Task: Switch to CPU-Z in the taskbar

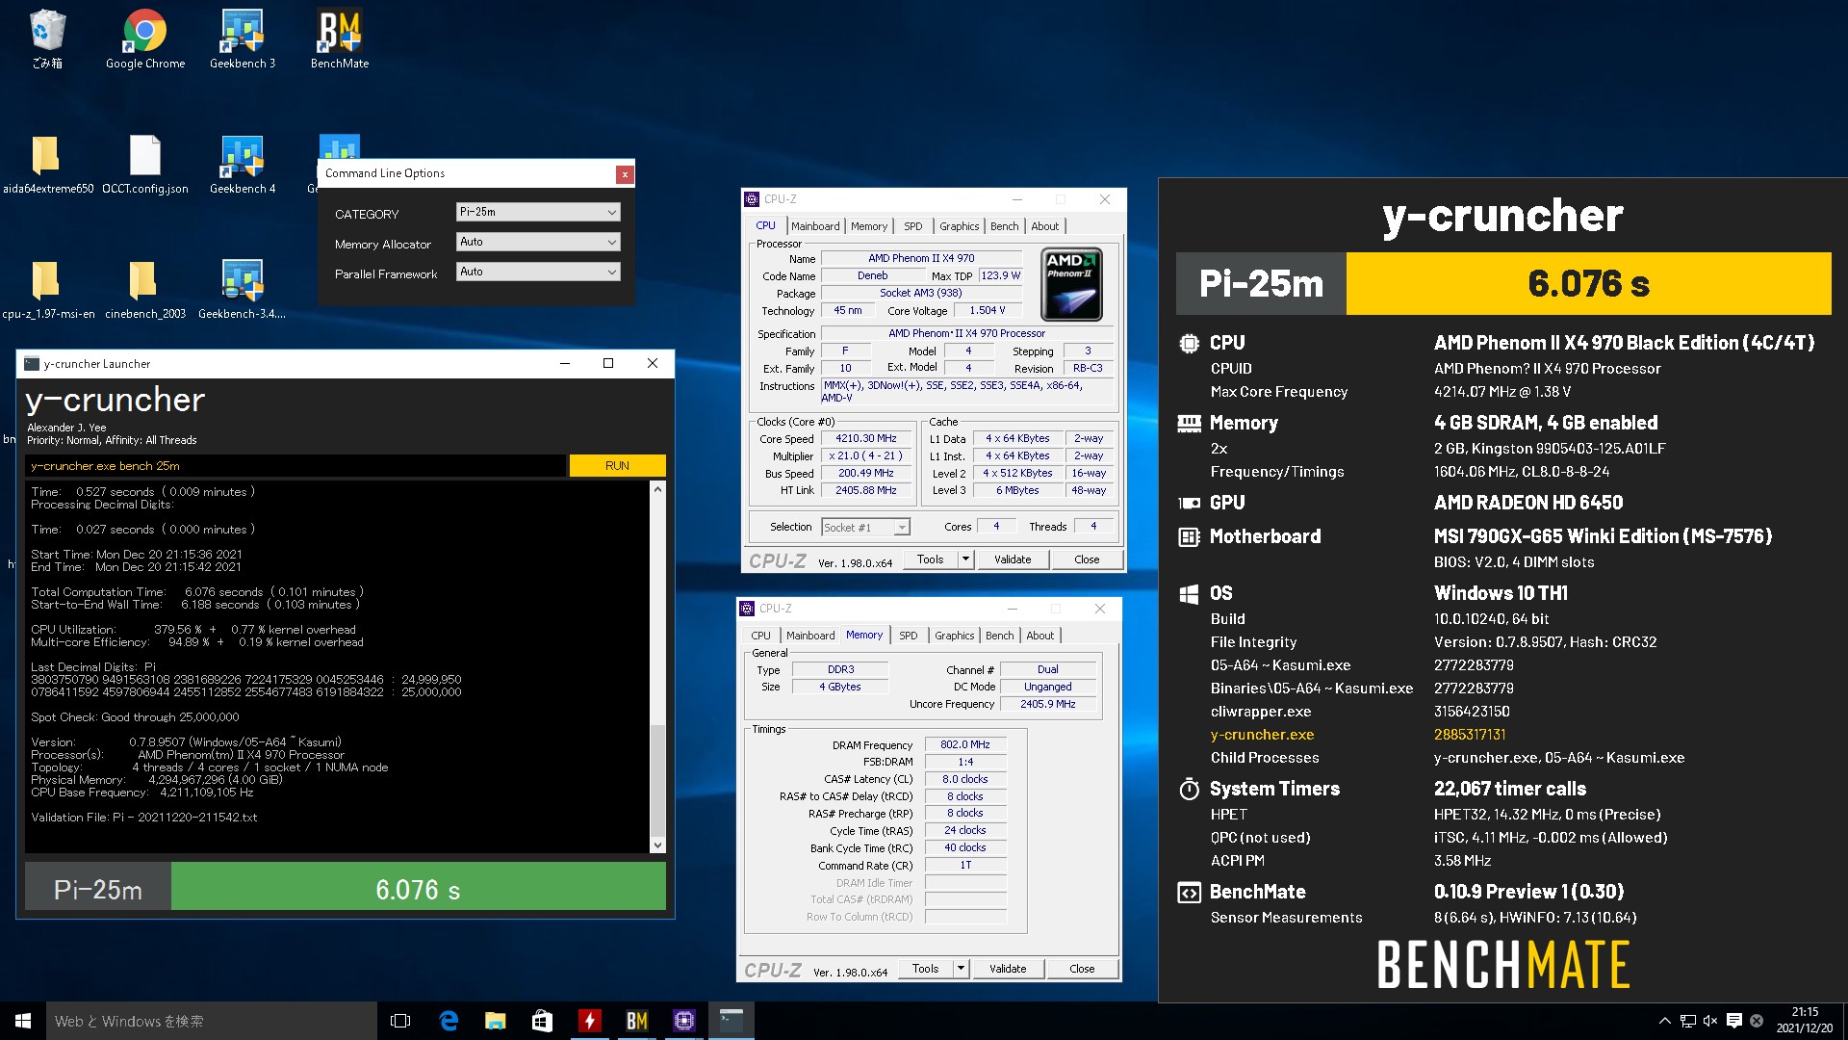Action: click(684, 1021)
